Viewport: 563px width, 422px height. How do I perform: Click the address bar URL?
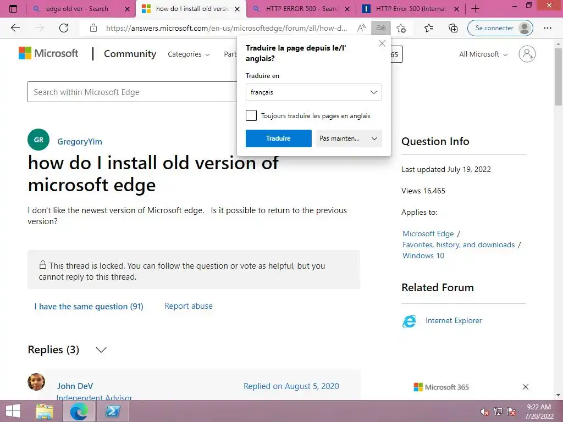click(x=226, y=28)
